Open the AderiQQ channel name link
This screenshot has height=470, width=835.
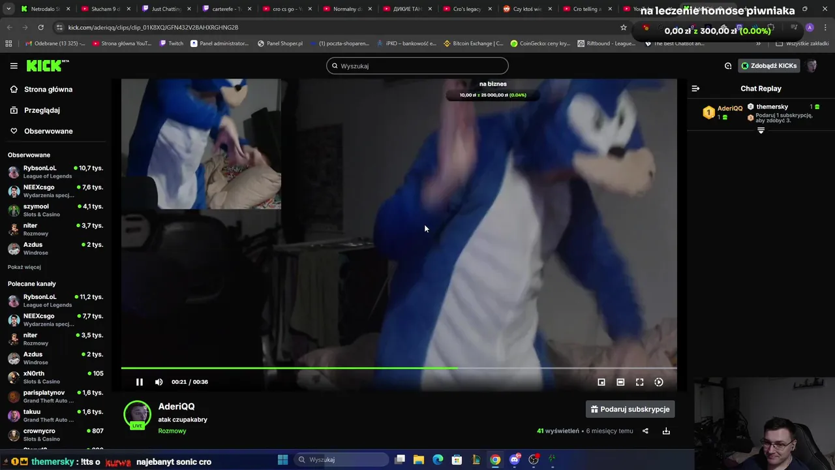click(x=176, y=407)
